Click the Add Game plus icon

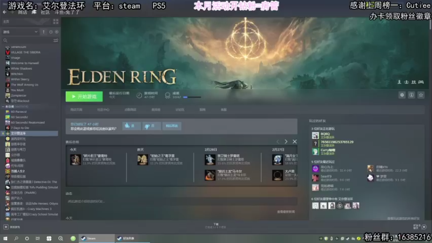(x=6, y=227)
